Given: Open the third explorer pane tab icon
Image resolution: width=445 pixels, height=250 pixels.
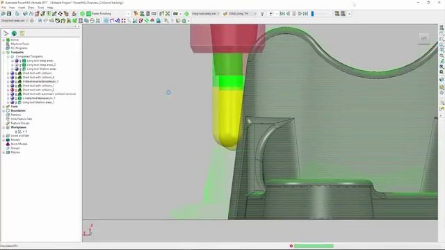Looking at the screenshot, I should (x=22, y=33).
